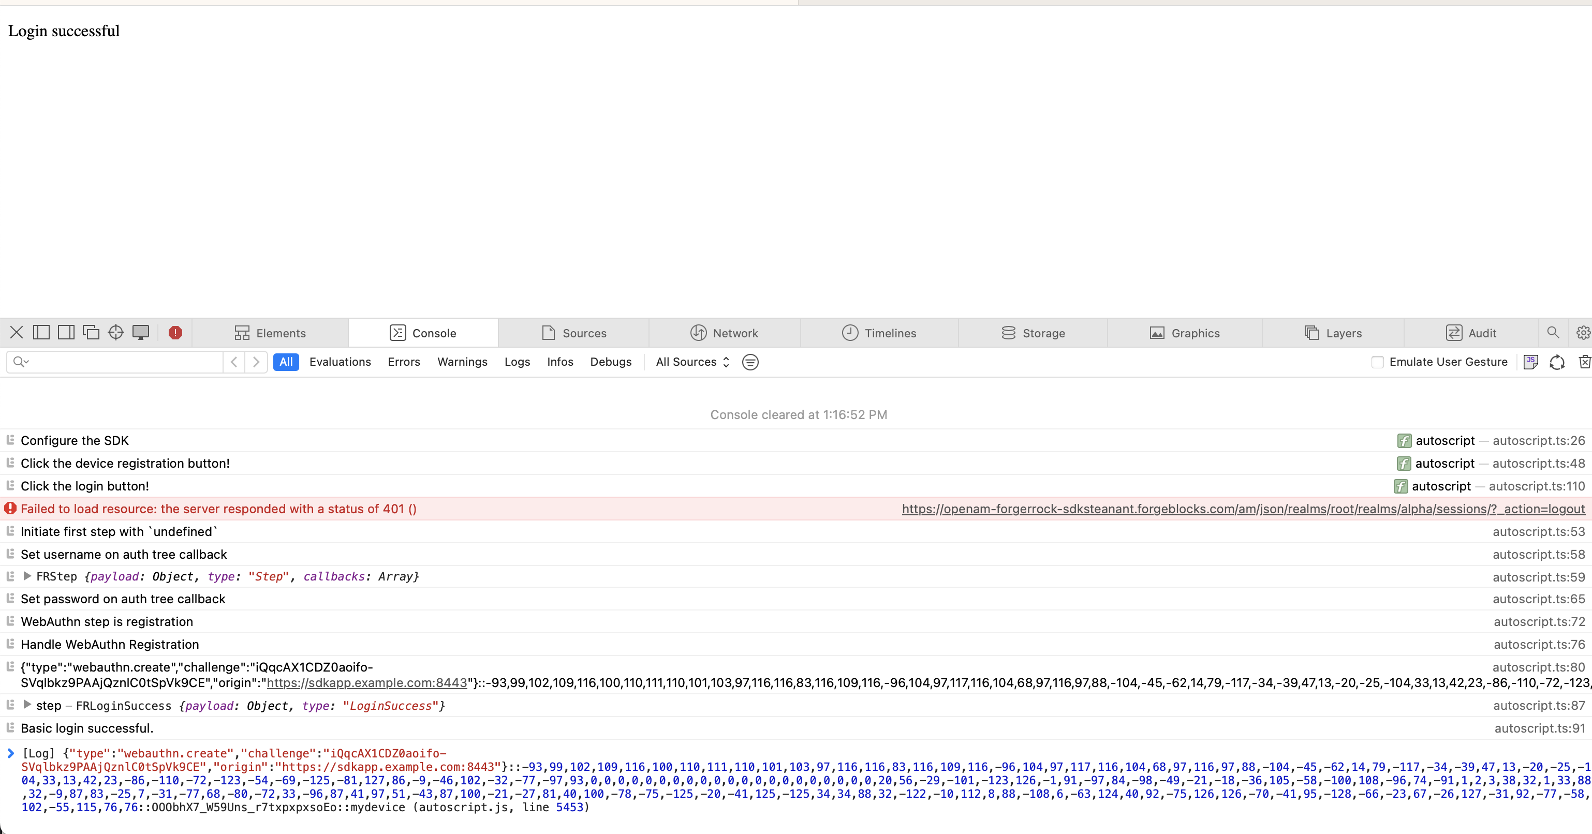The height and width of the screenshot is (834, 1592).
Task: Dock inspector to the right side
Action: [x=66, y=332]
